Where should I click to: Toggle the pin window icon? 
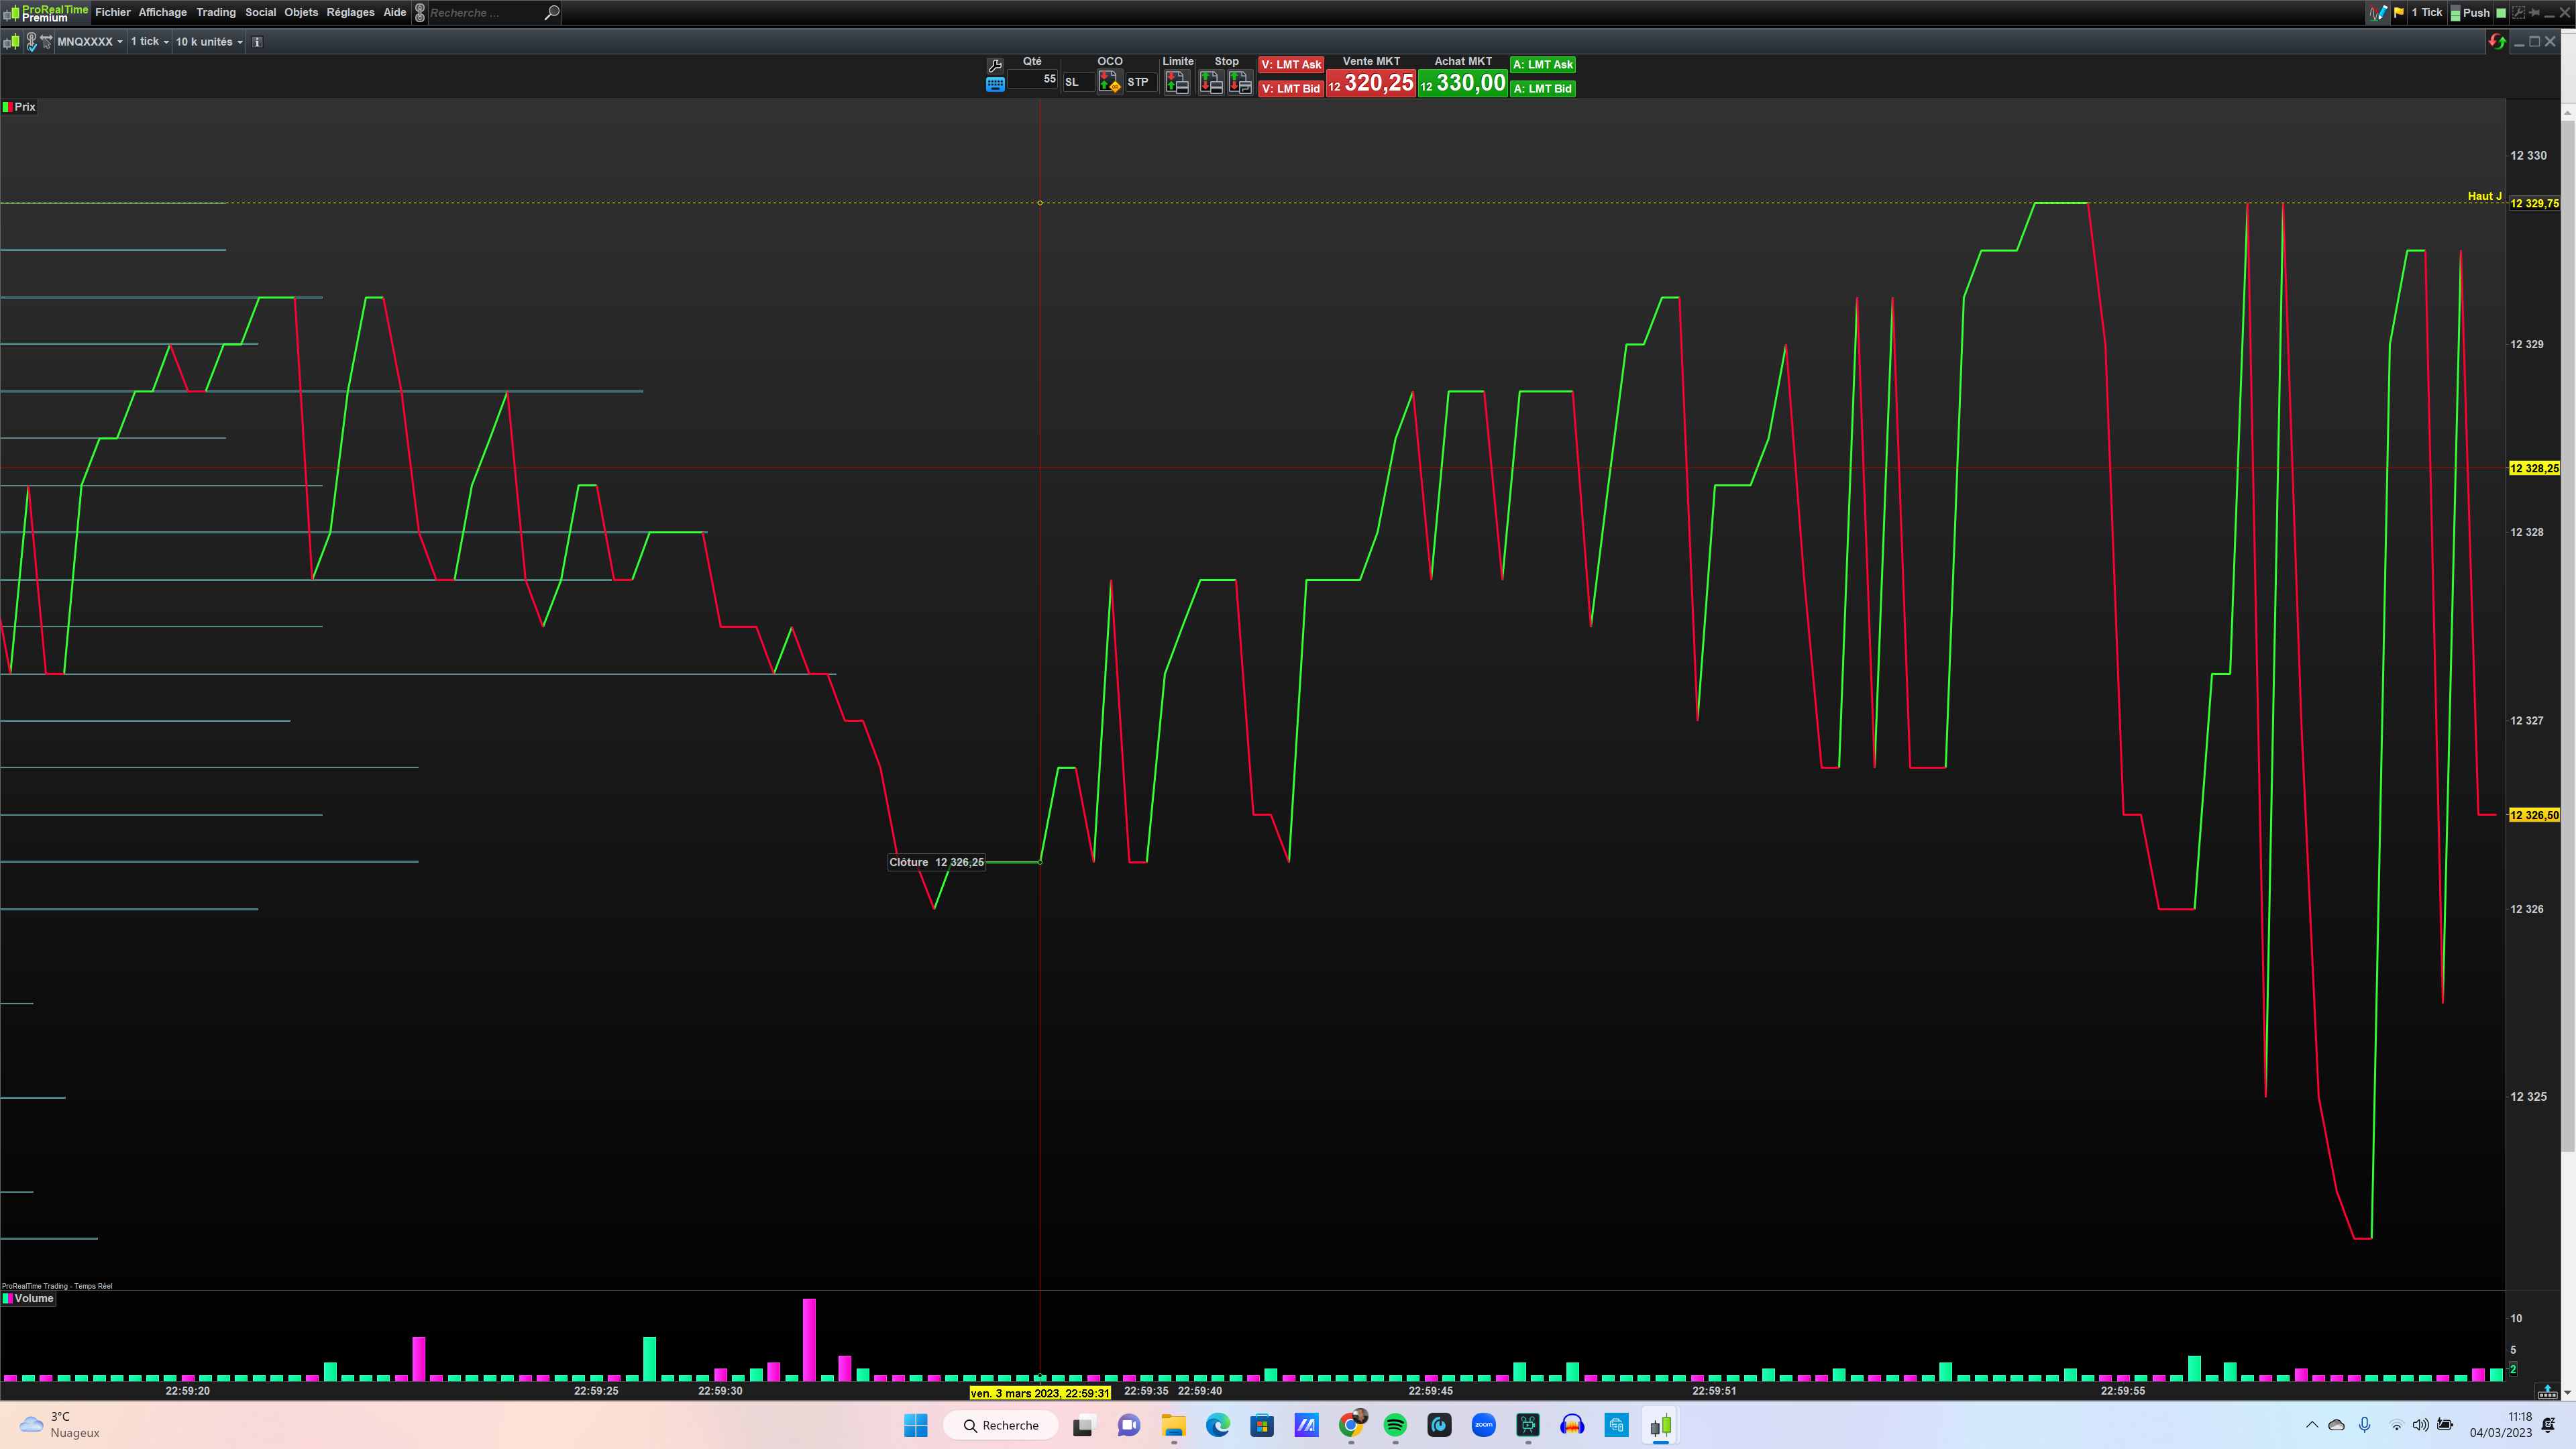tap(2534, 13)
